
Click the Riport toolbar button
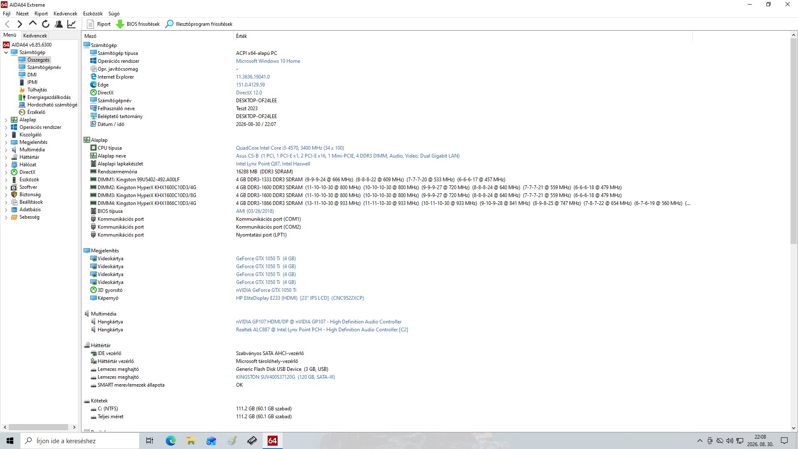(x=99, y=24)
